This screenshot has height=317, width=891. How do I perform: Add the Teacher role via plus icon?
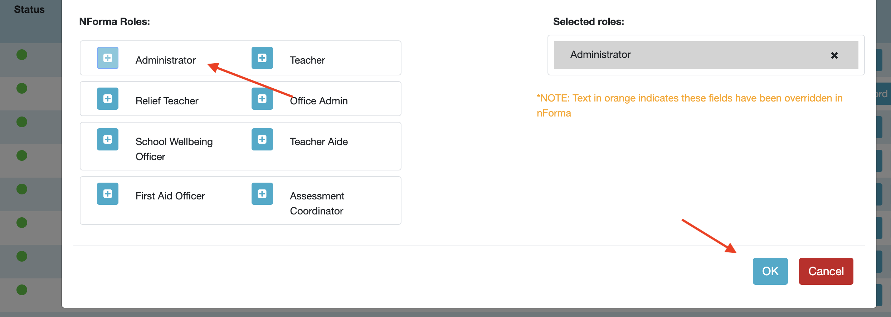pyautogui.click(x=262, y=58)
